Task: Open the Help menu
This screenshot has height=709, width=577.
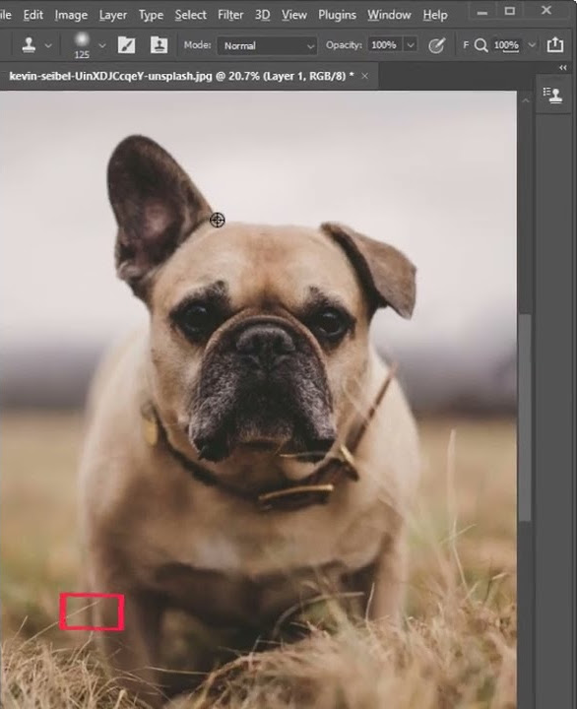Action: [x=435, y=15]
